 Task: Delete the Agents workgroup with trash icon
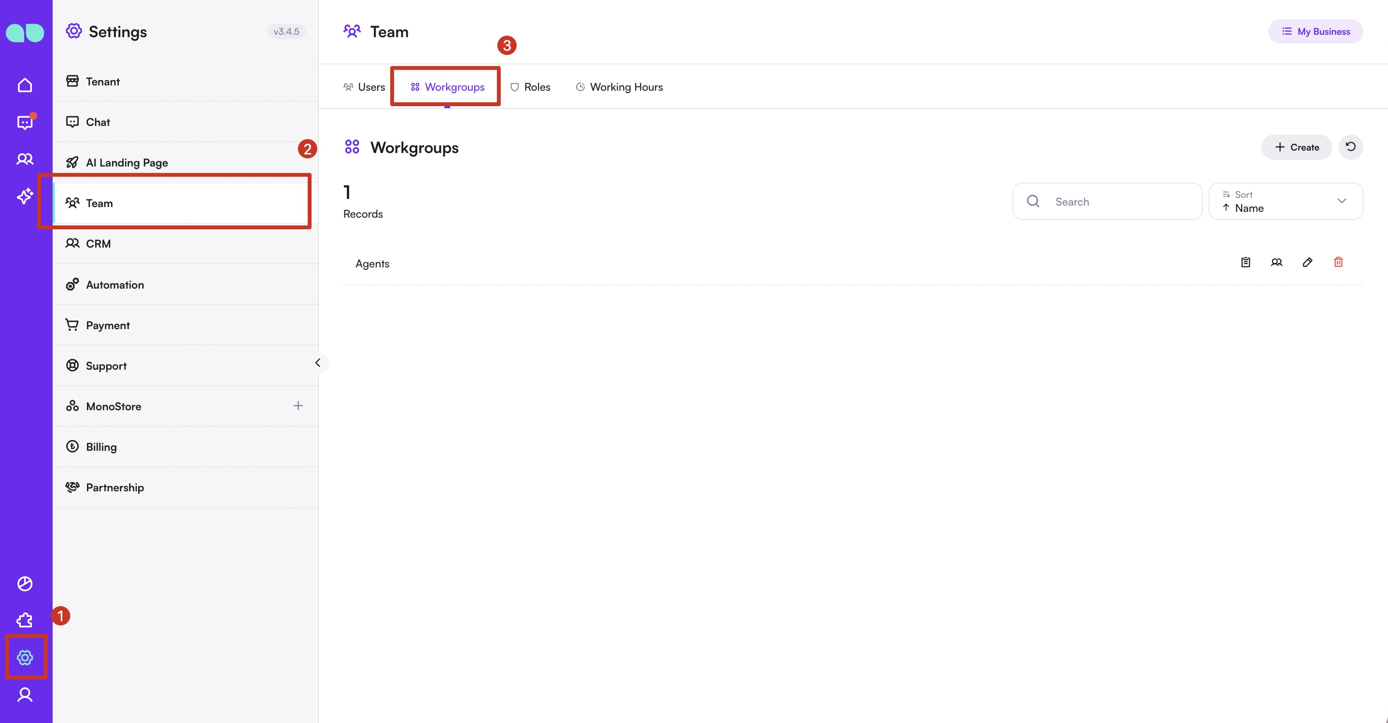pos(1338,262)
